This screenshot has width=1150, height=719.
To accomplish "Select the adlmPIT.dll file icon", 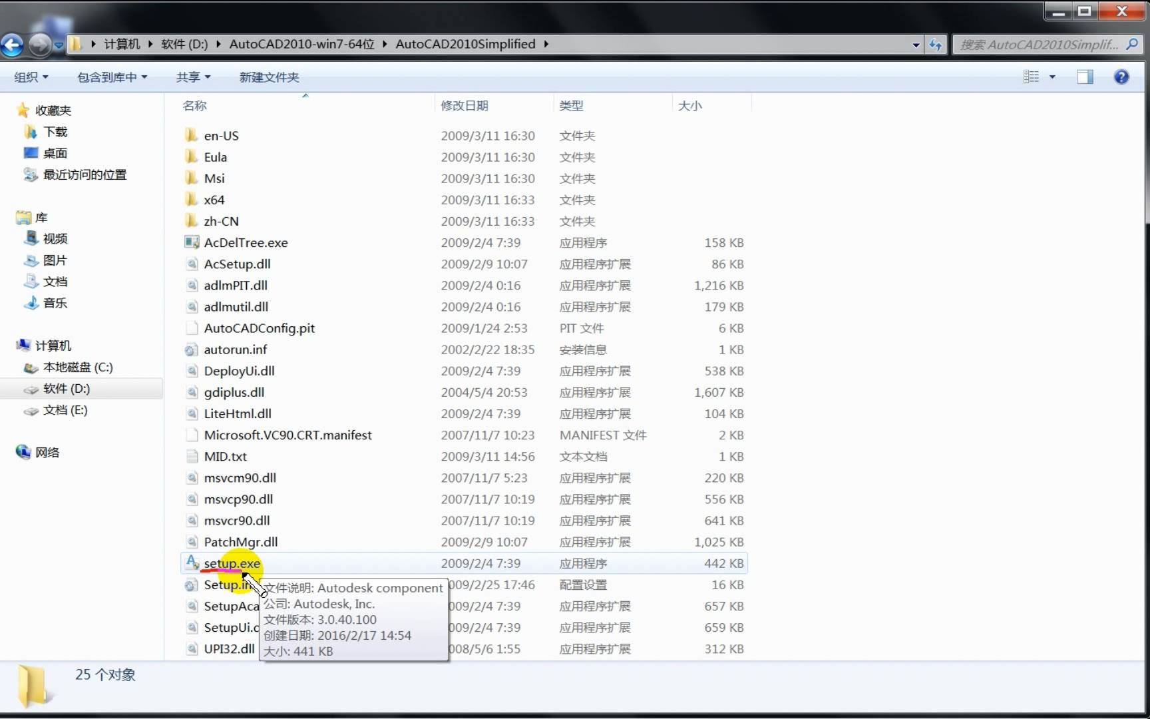I will 192,285.
